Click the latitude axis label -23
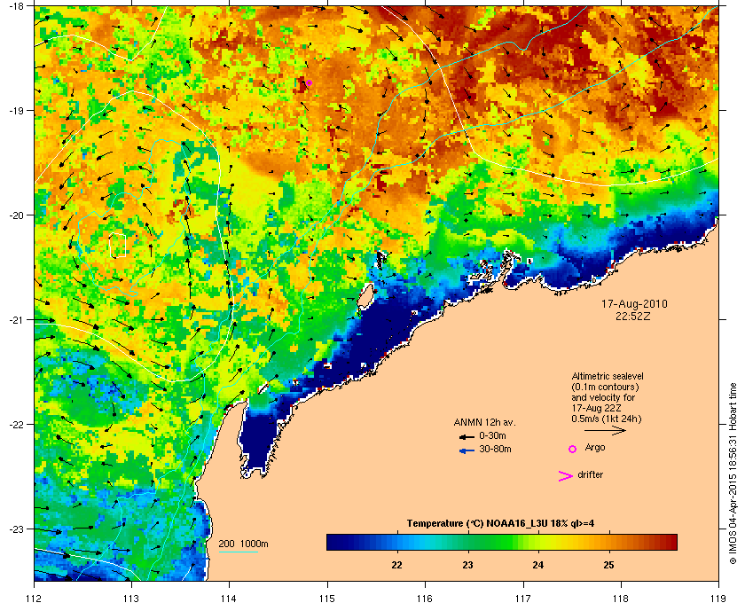 coord(16,529)
